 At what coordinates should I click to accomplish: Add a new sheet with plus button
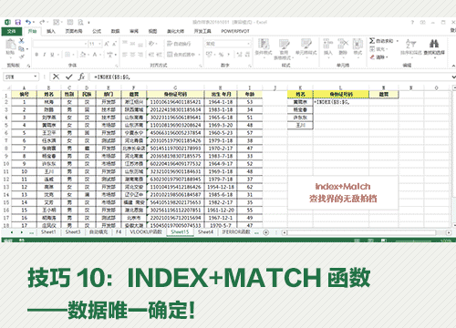click(x=266, y=232)
